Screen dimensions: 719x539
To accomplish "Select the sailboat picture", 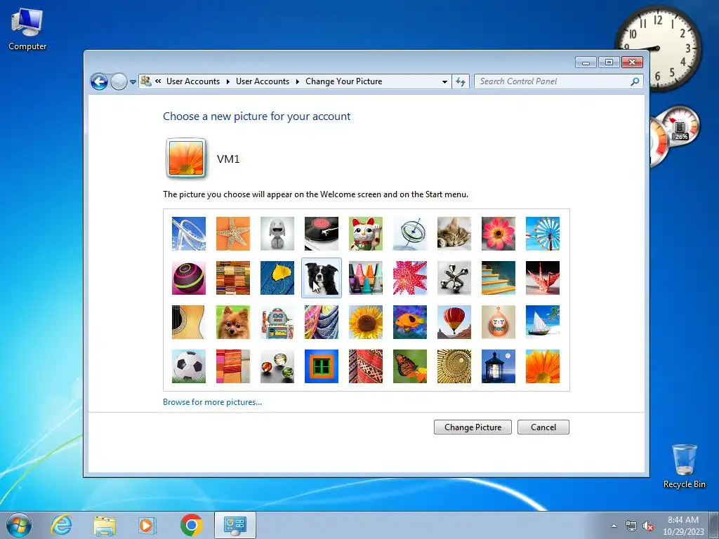I will [x=543, y=322].
